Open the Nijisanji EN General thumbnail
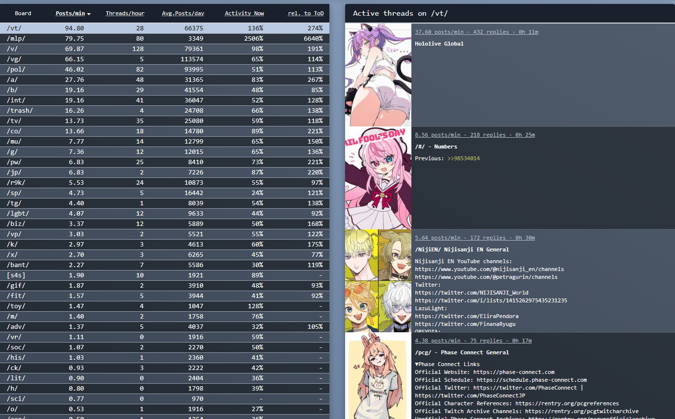Image resolution: width=675 pixels, height=419 pixels. (378, 281)
